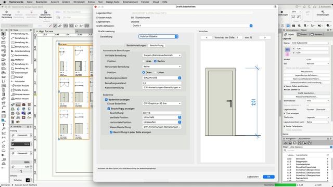Screen dimensions: 333x187
Task: Open the Klasse Bemaßung dropdown
Action: coord(162,88)
